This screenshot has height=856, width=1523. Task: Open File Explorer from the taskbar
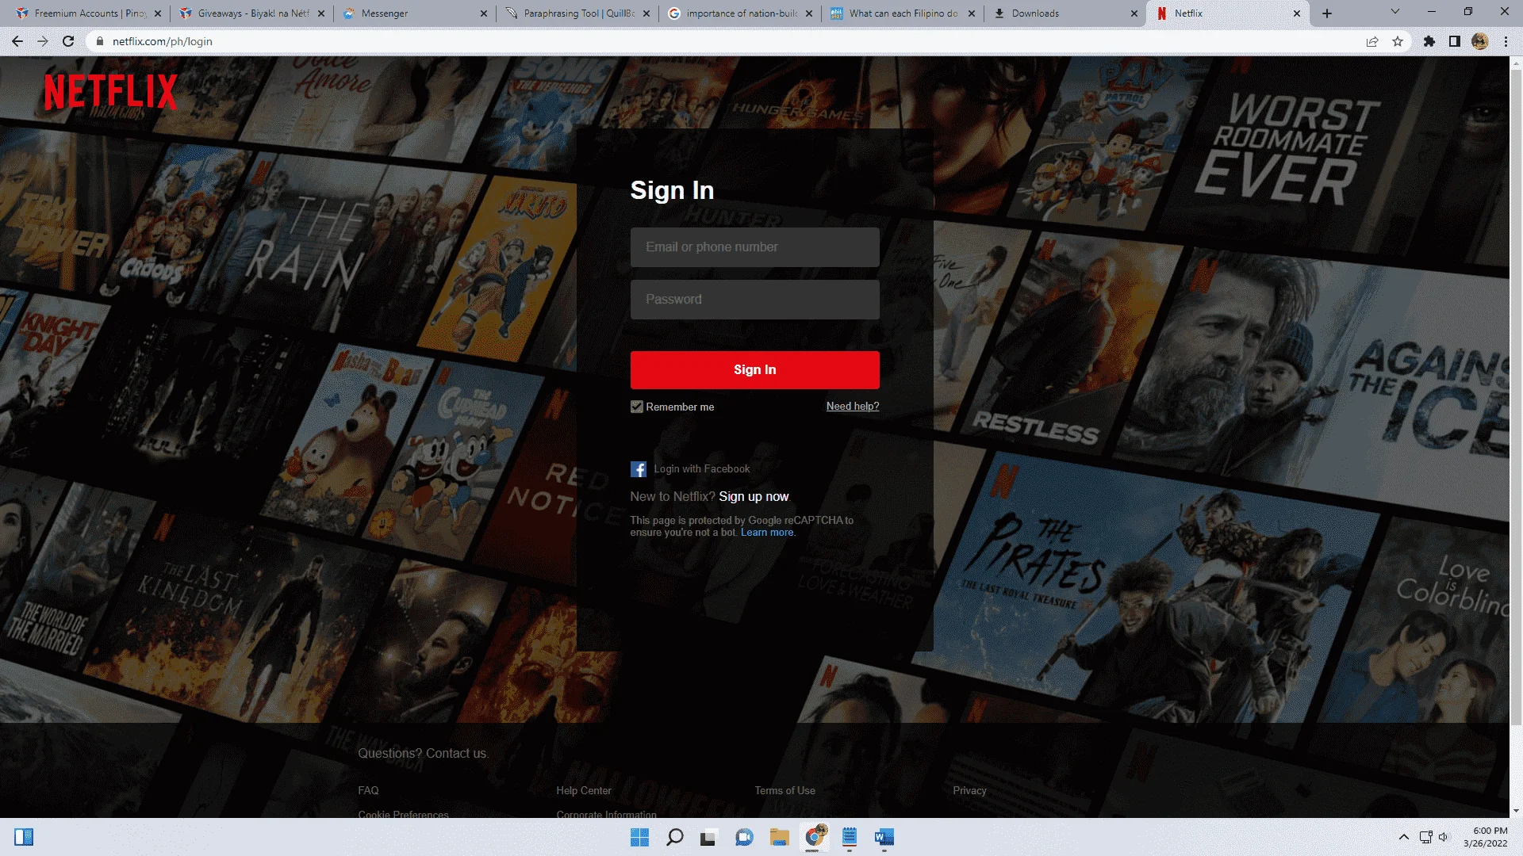pyautogui.click(x=779, y=837)
